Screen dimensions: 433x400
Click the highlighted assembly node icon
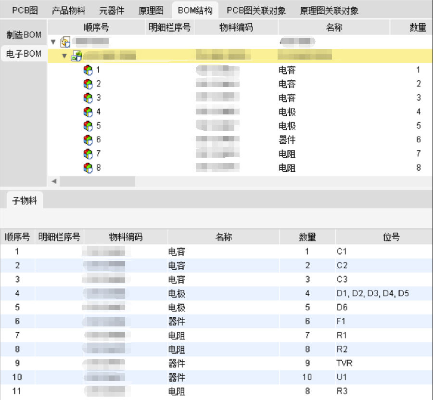(76, 56)
